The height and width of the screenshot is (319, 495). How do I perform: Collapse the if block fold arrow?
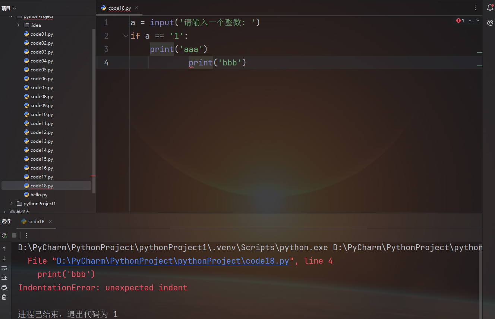[x=126, y=36]
